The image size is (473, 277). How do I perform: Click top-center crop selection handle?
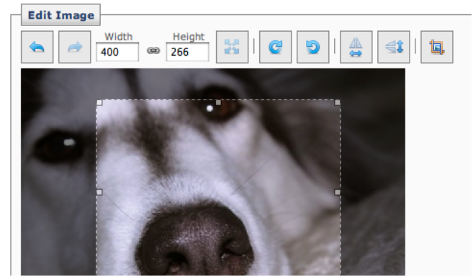[x=218, y=103]
